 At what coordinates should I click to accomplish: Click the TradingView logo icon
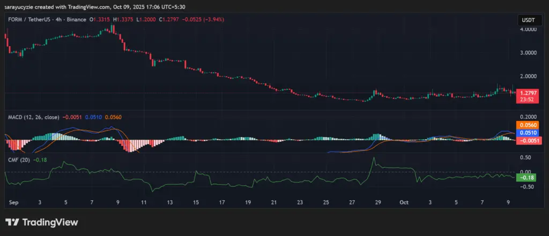click(13, 222)
